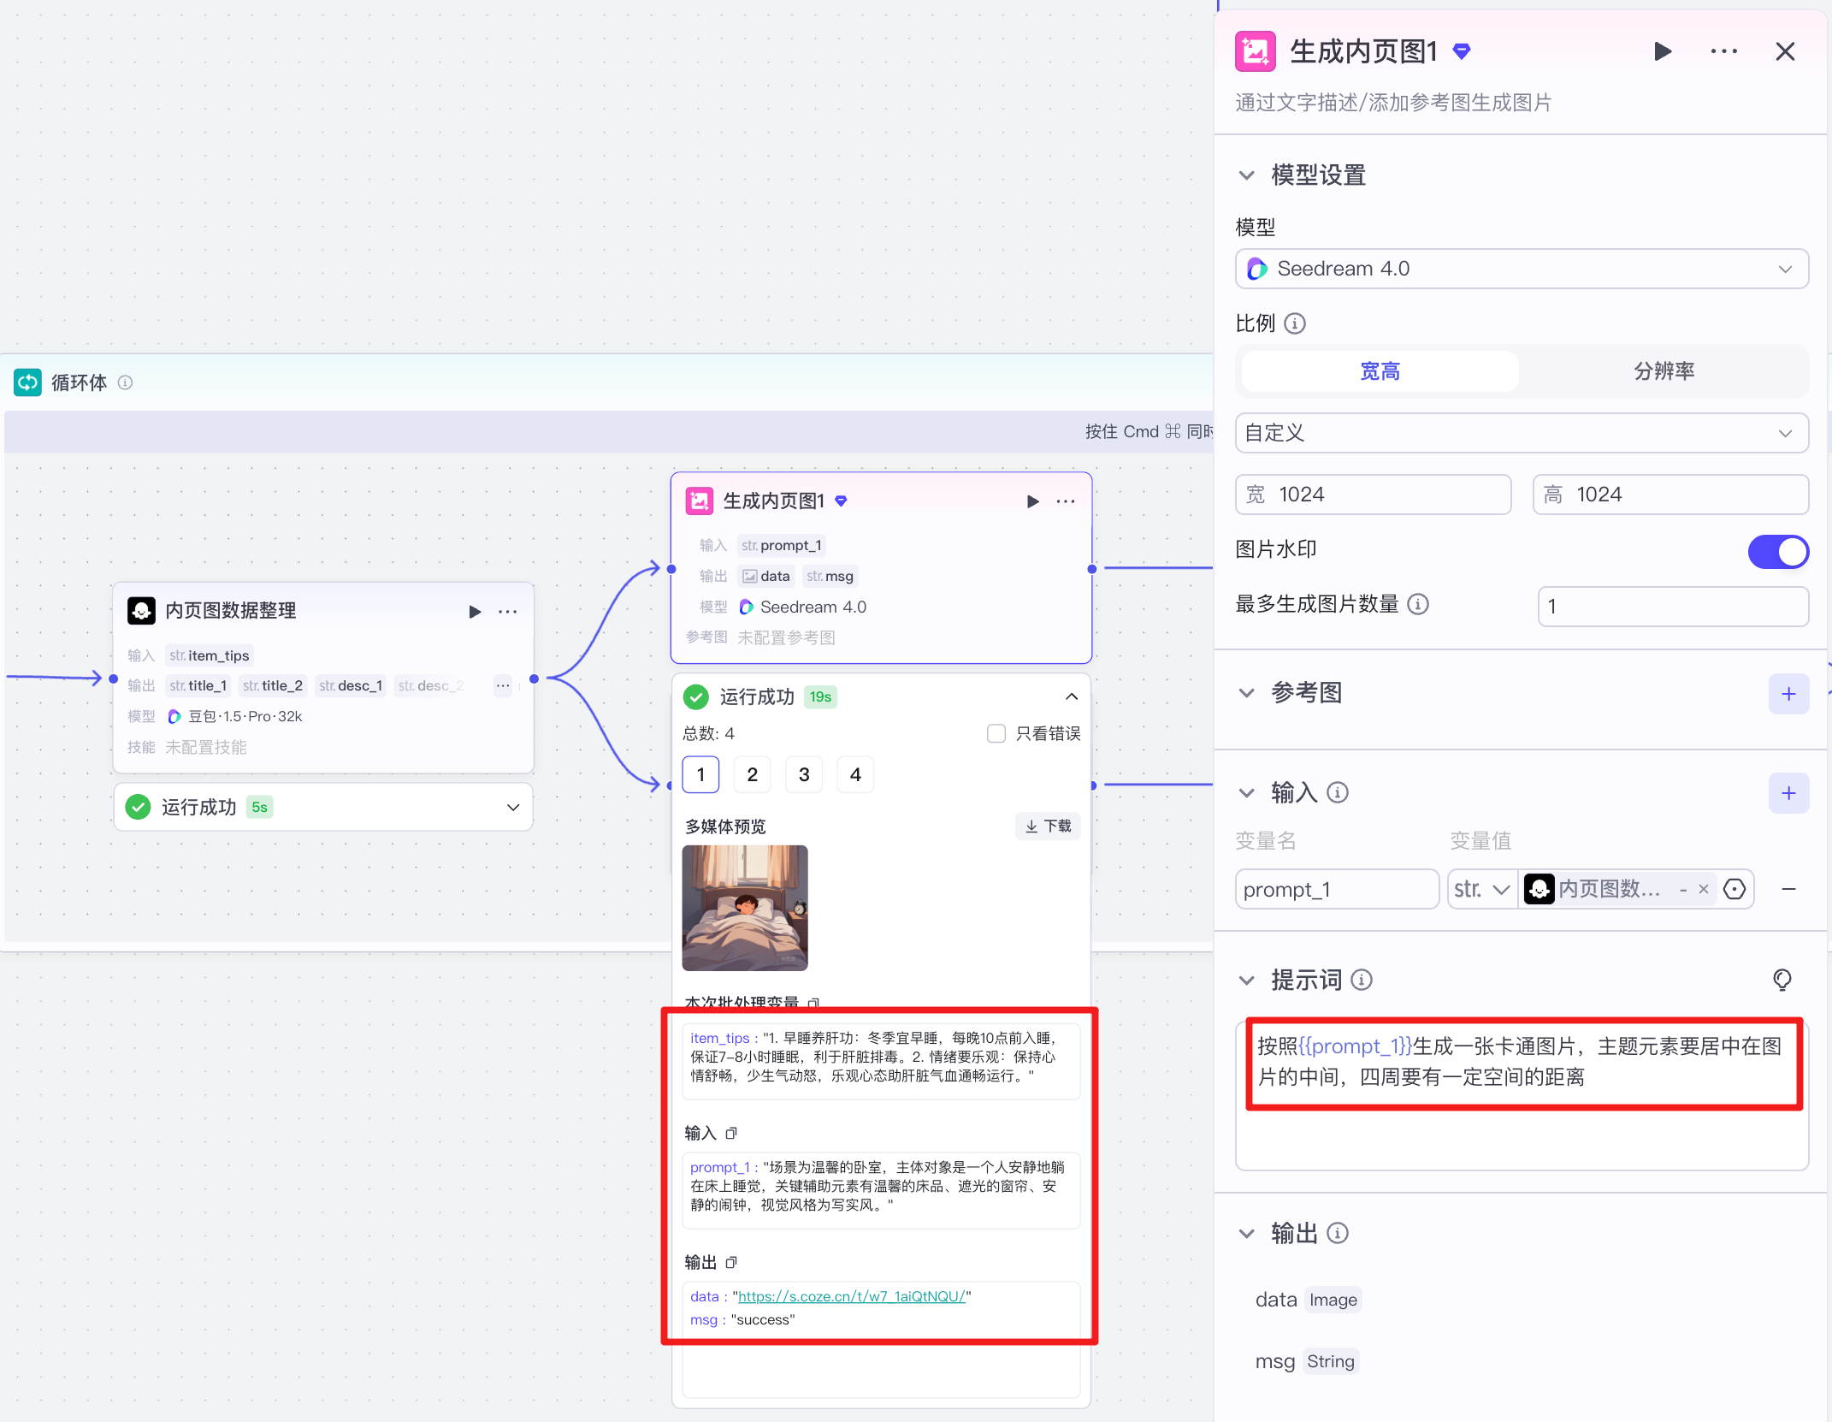
Task: Run the 生成内页图1 node from panel header
Action: click(1662, 51)
